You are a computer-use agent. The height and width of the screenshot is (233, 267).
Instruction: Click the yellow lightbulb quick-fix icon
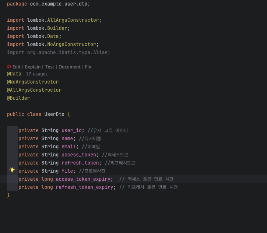coord(12,170)
